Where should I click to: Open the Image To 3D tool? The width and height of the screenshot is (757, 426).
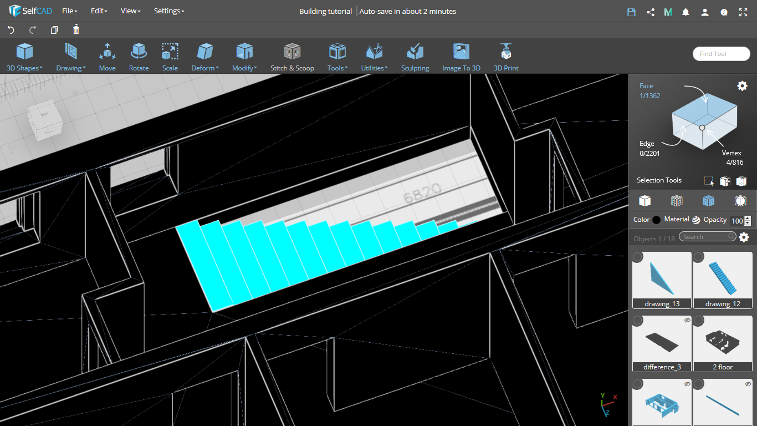coord(461,58)
